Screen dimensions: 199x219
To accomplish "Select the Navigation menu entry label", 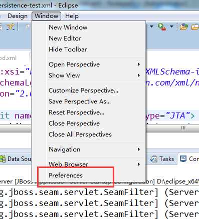I will coord(65,149).
